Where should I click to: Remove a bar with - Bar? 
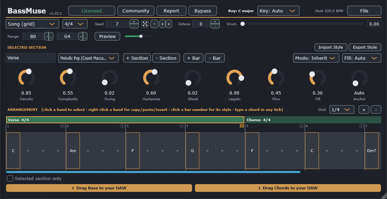pyautogui.click(x=215, y=58)
